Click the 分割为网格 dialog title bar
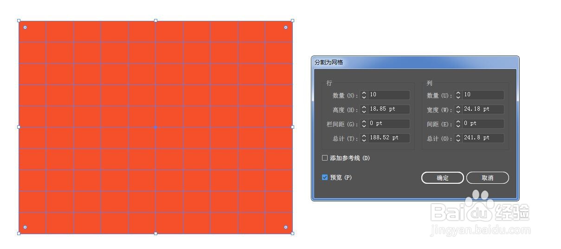 coord(415,62)
